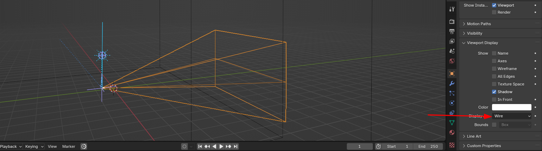Jump to next keyframe
542x151 pixels.
(x=228, y=146)
